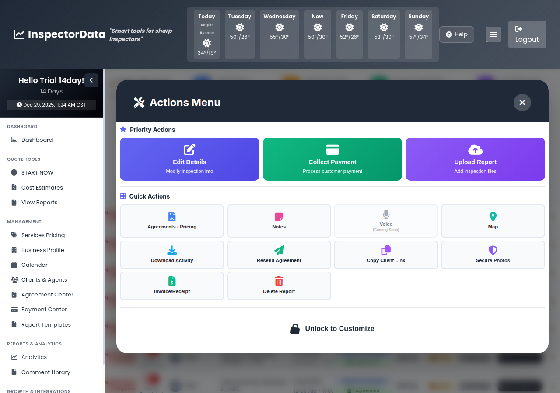560x393 pixels.
Task: Click the Logout button
Action: pyautogui.click(x=527, y=34)
